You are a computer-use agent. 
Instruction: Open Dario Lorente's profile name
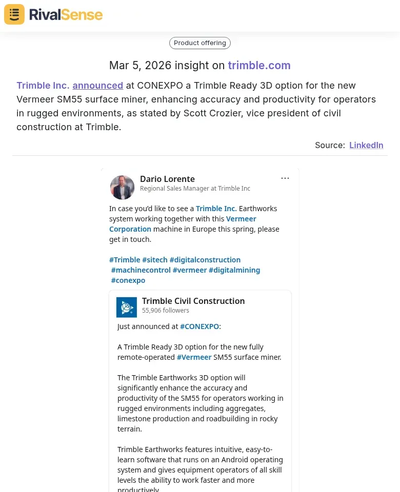(167, 179)
